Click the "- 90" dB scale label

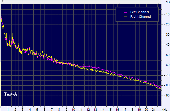coord(167,95)
